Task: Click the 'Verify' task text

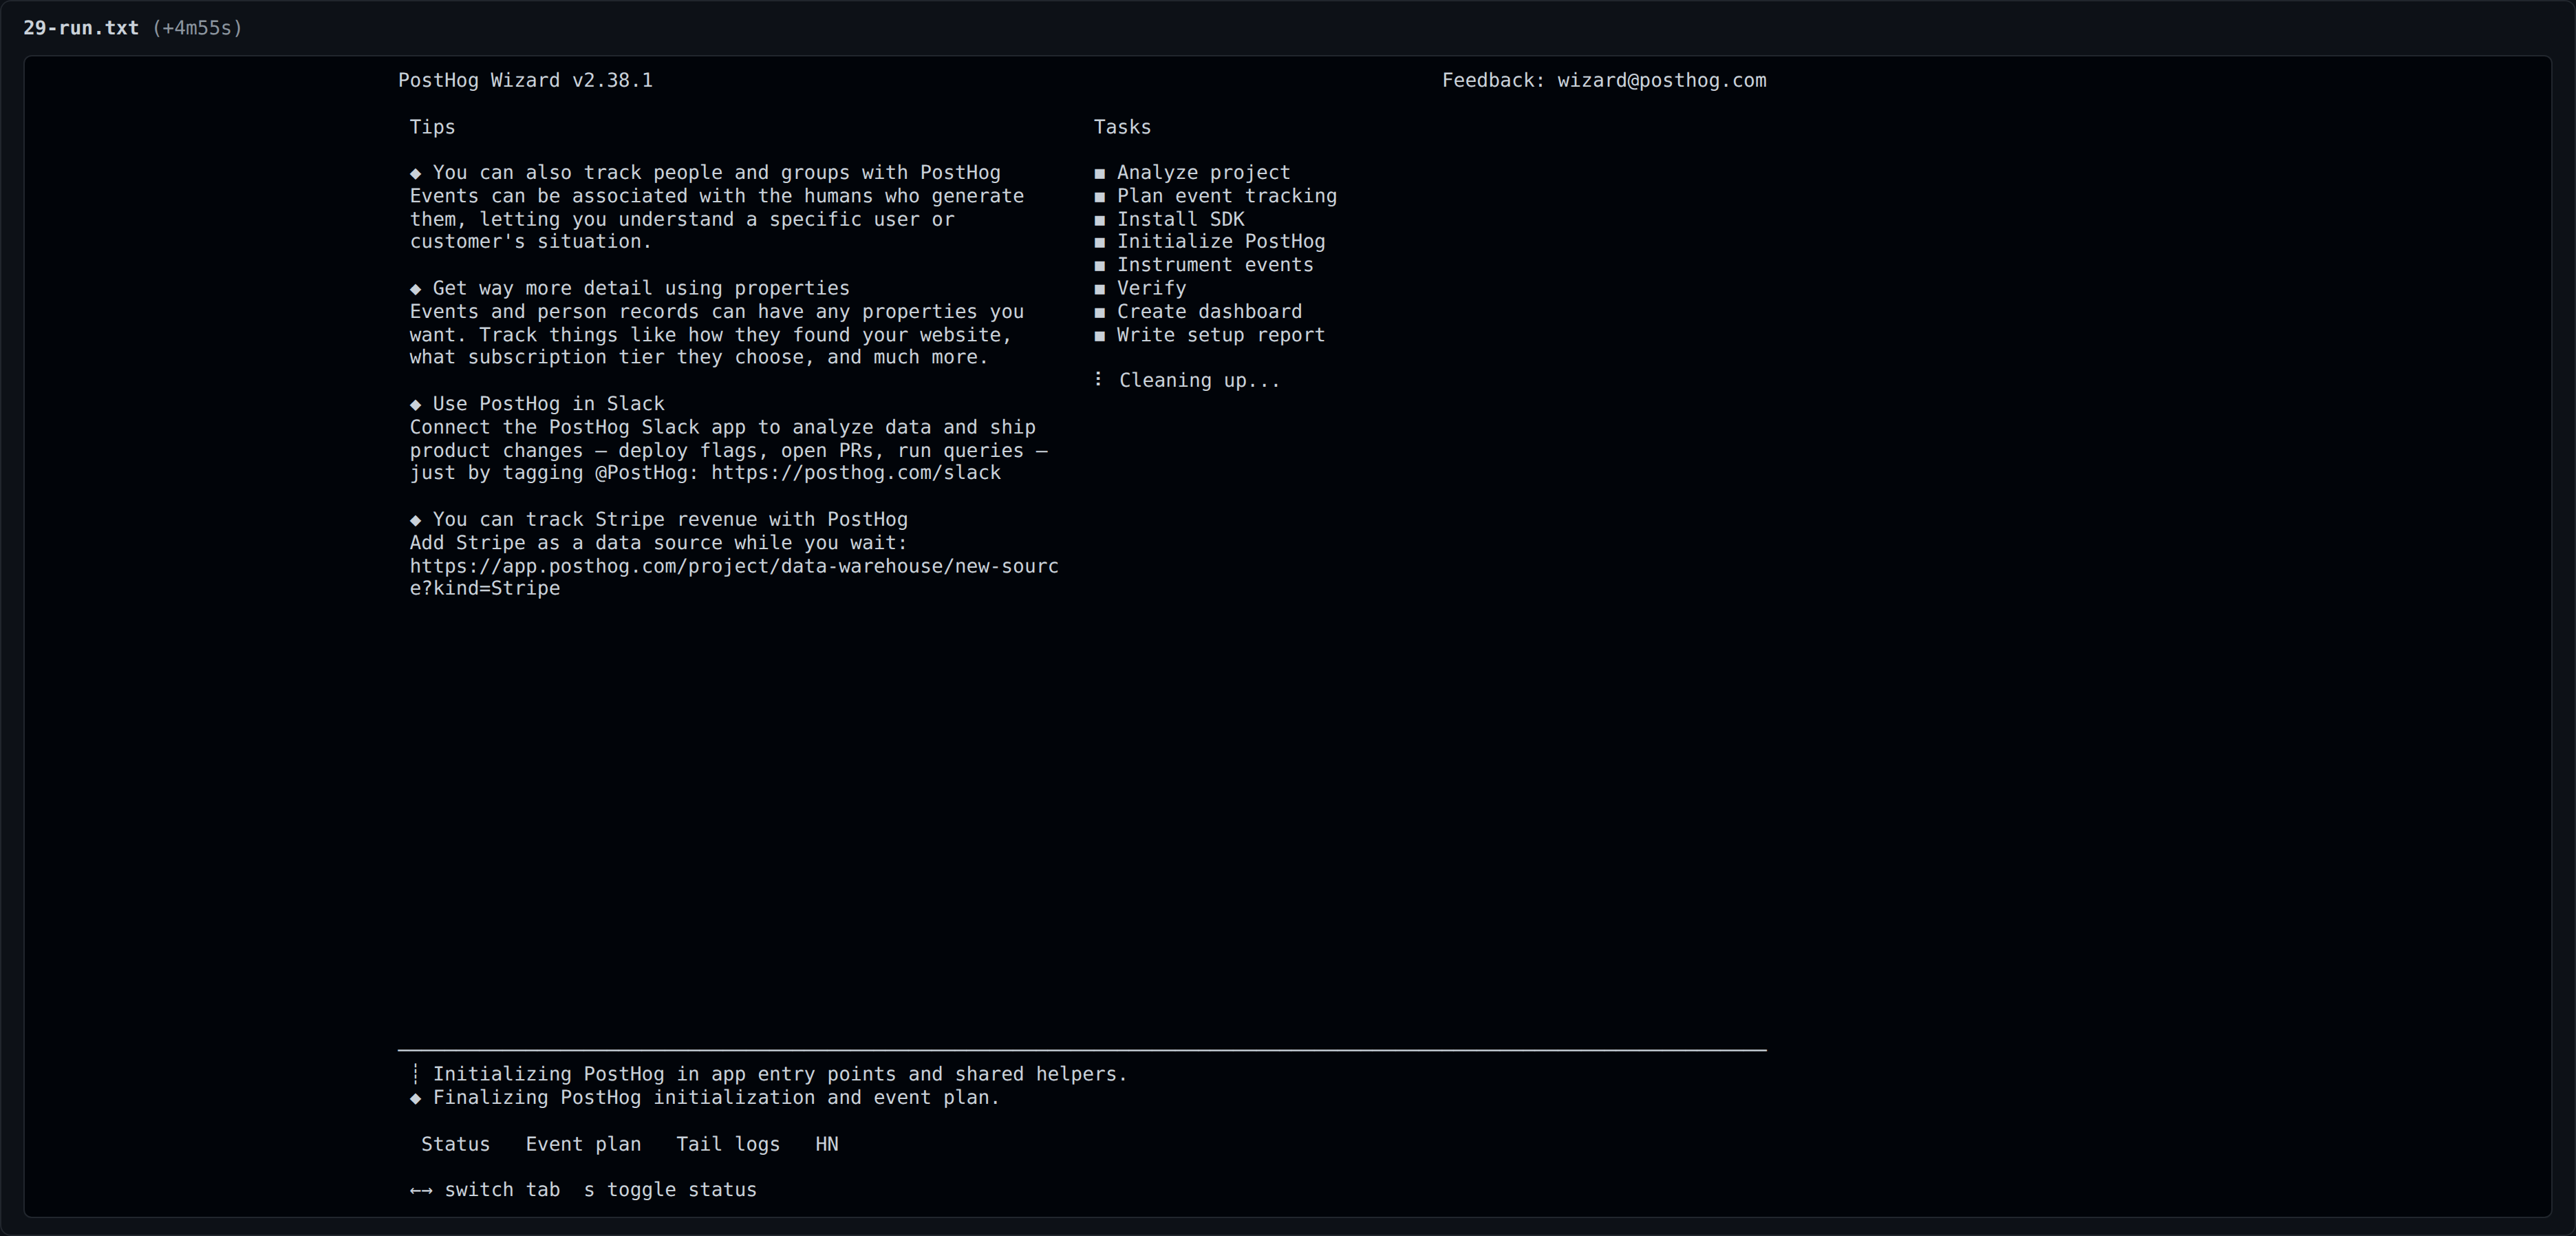Action: pyautogui.click(x=1151, y=288)
